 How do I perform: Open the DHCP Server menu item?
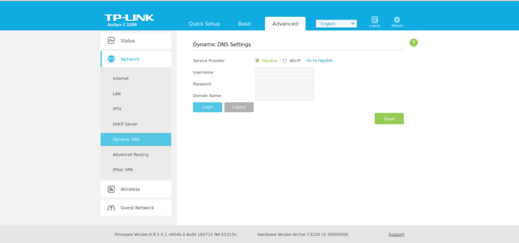tap(125, 124)
